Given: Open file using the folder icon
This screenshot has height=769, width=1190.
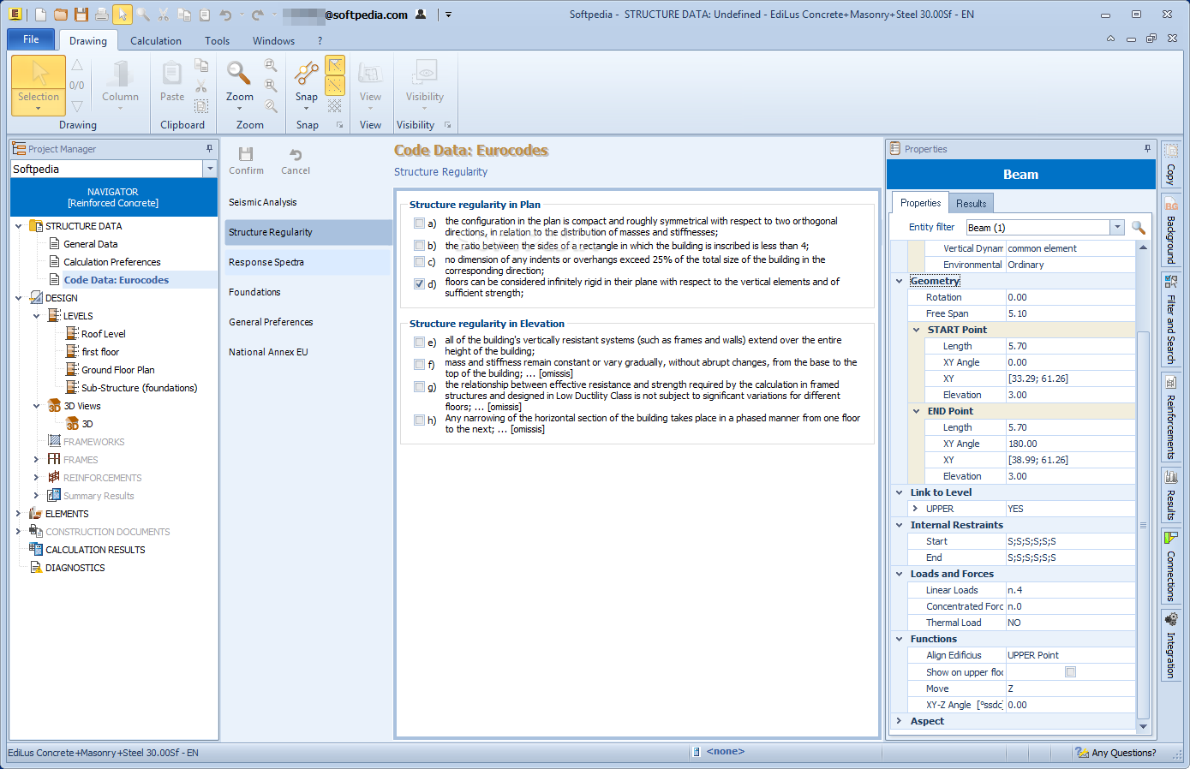Looking at the screenshot, I should [61, 15].
